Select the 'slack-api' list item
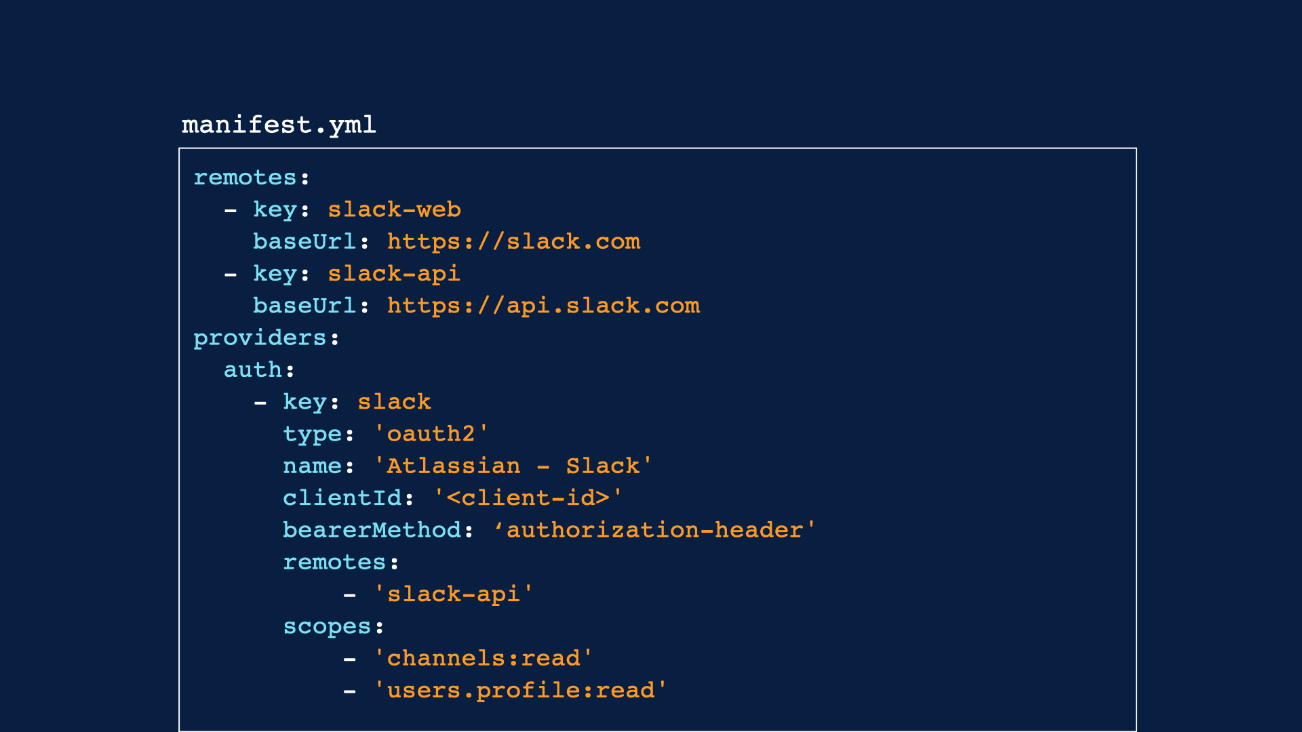The width and height of the screenshot is (1302, 732). point(454,594)
